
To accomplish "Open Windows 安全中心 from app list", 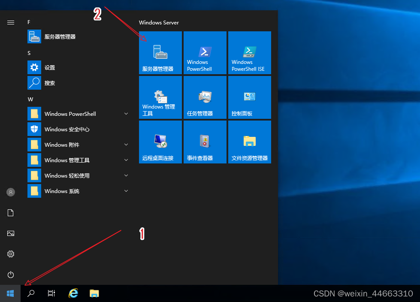I will 67,129.
